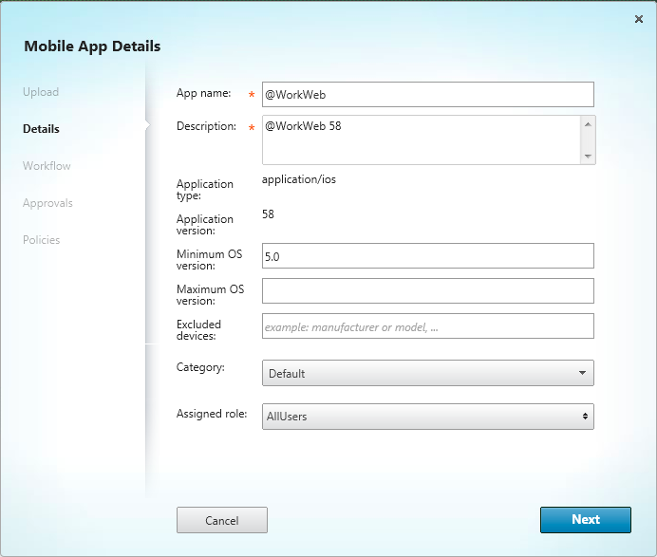The width and height of the screenshot is (657, 557).
Task: Click the Minimum OS version field
Action: [x=427, y=255]
